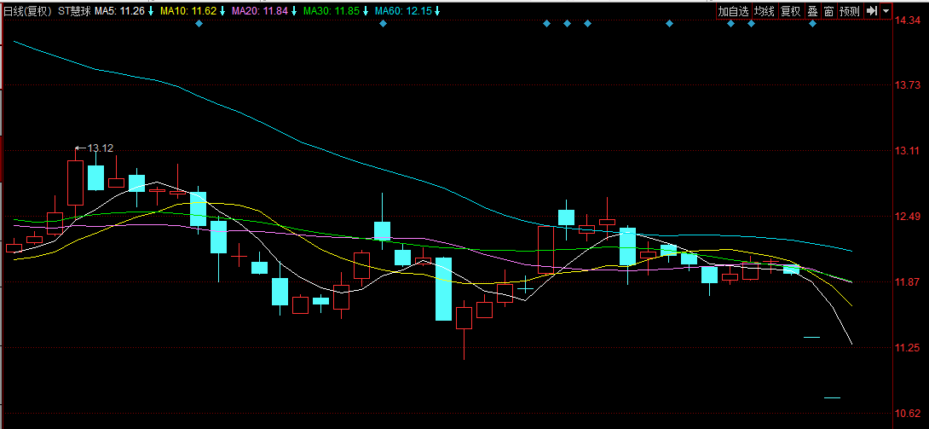Click the 窗 window layout button
The image size is (929, 429).
coord(829,11)
